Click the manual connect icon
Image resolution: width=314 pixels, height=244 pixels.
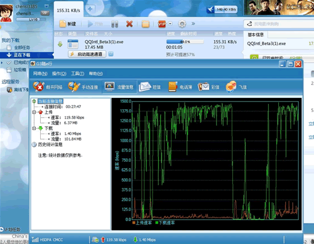[74, 87]
